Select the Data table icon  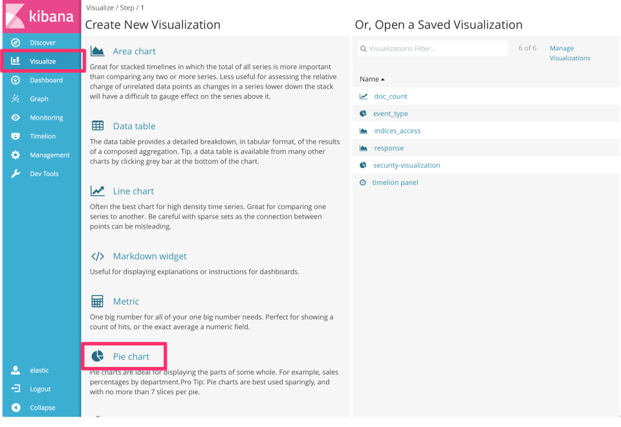coord(98,126)
